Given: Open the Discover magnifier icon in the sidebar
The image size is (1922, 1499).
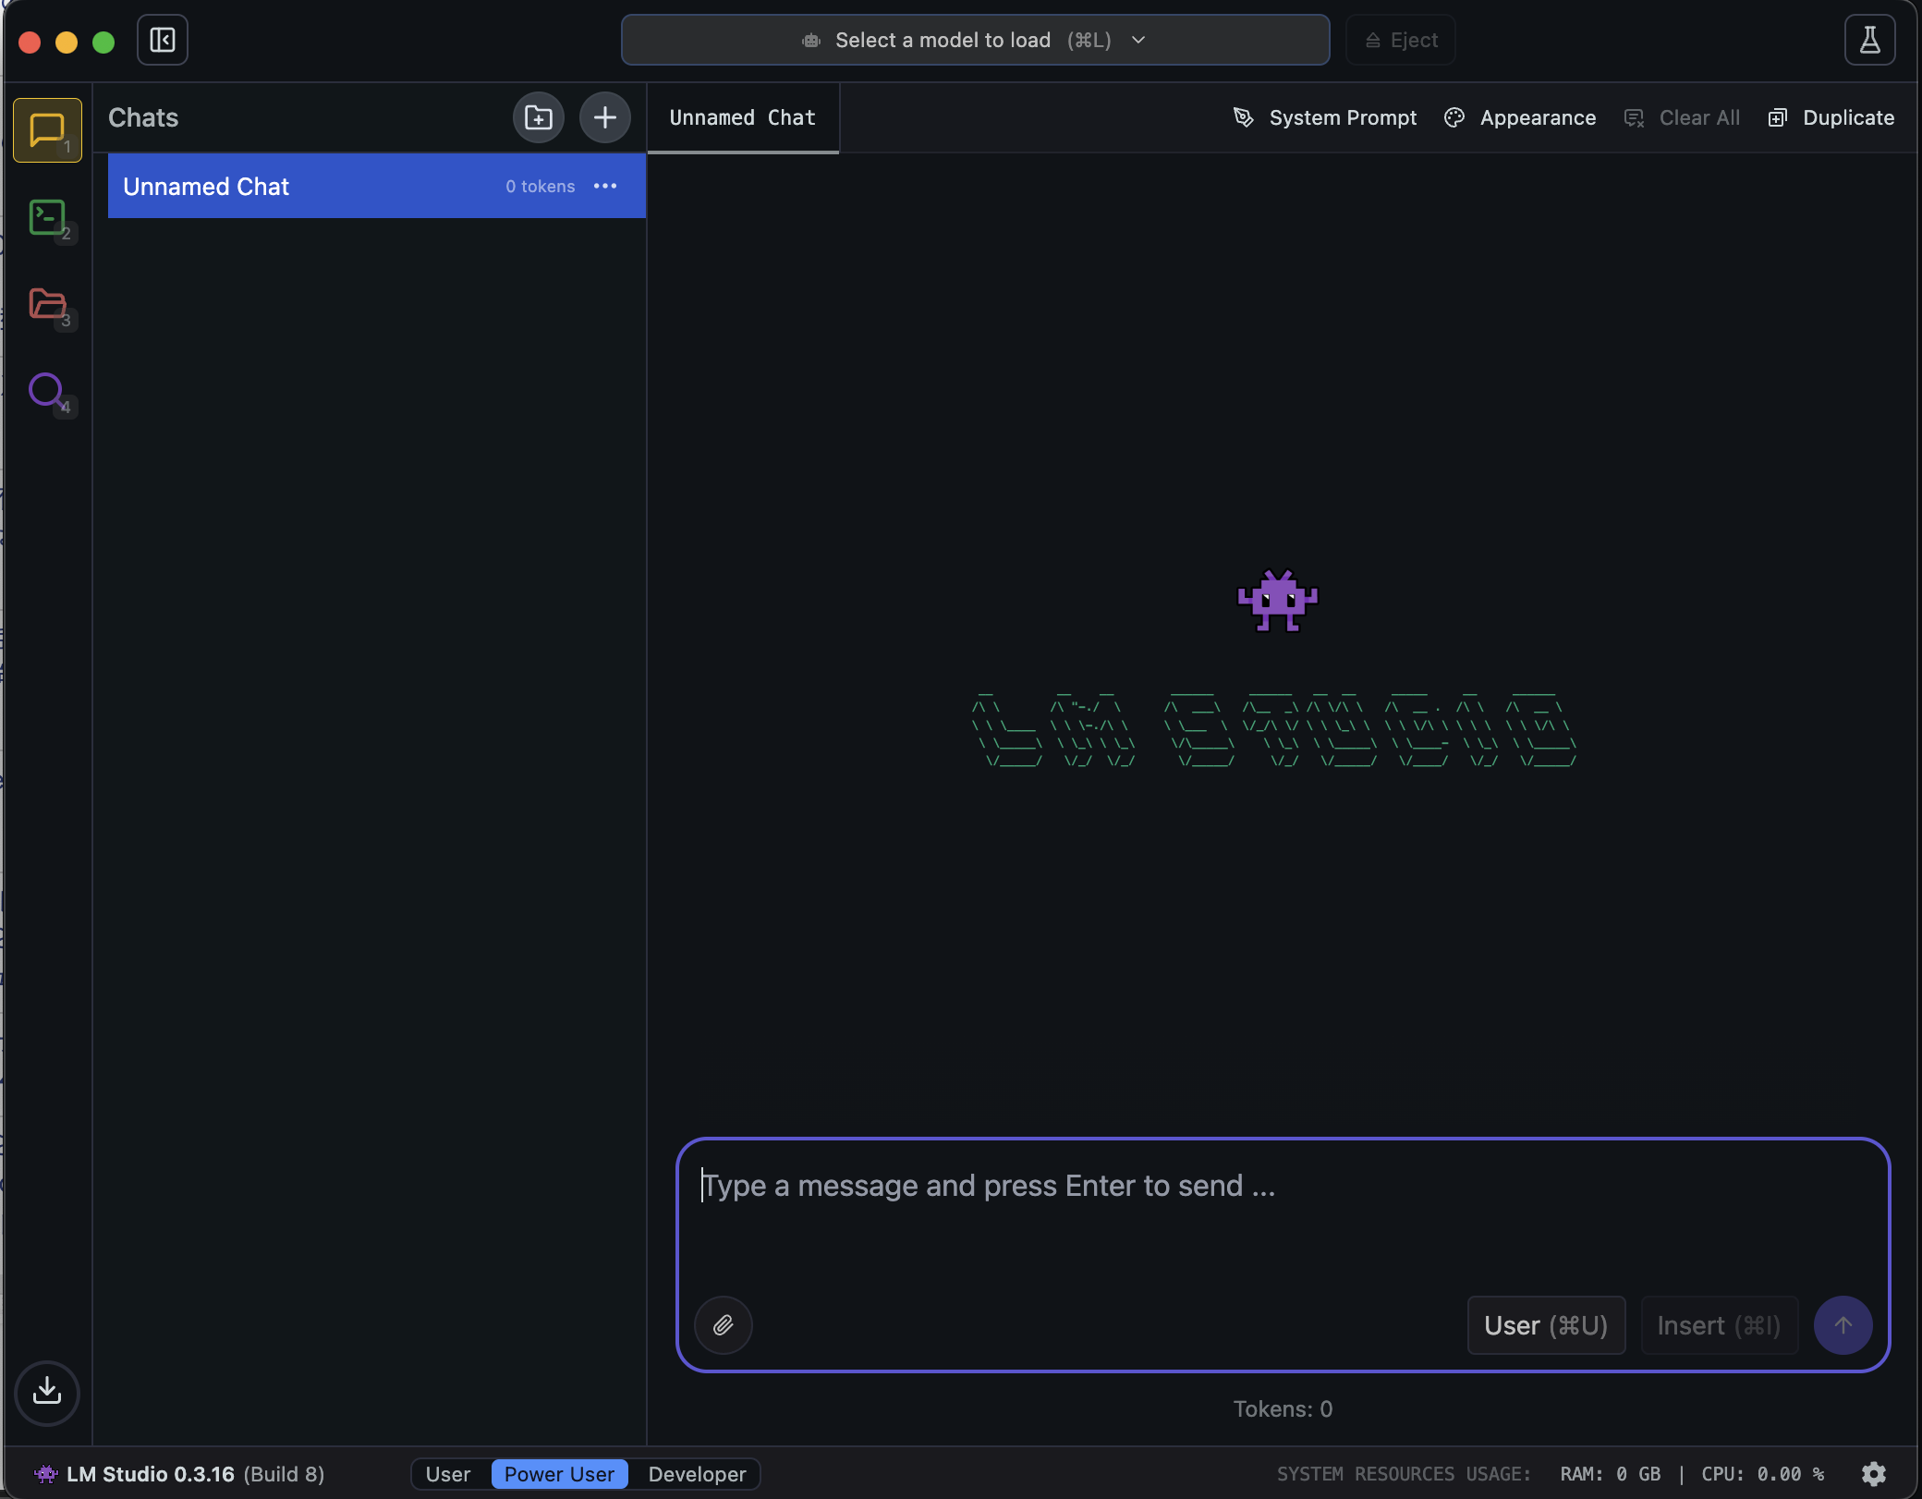Looking at the screenshot, I should pos(46,391).
